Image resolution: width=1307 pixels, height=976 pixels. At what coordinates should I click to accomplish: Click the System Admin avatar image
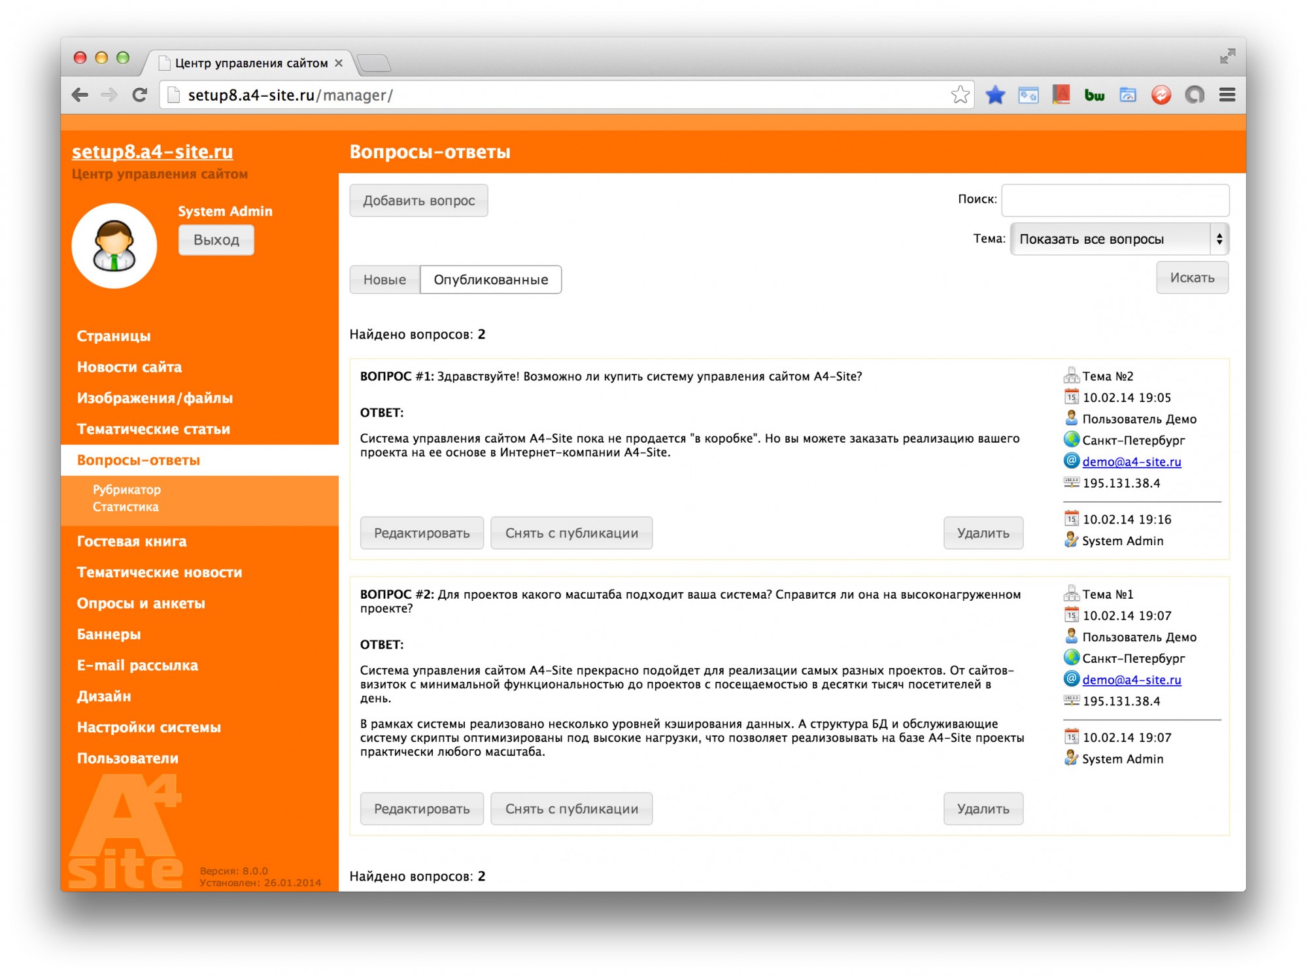[114, 246]
